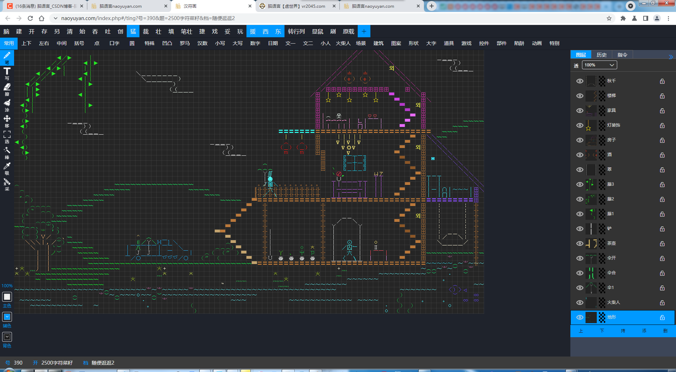Open the Chrome three-dot menu
676x372 pixels.
[x=668, y=18]
